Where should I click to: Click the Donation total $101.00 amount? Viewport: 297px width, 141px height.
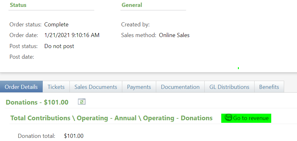74,136
